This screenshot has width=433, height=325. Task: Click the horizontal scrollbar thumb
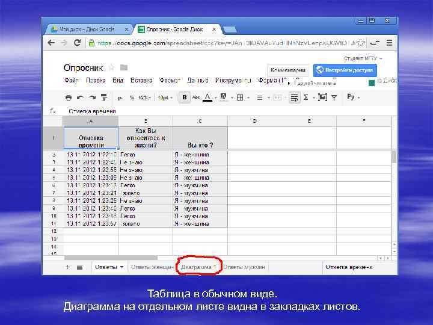(x=111, y=258)
